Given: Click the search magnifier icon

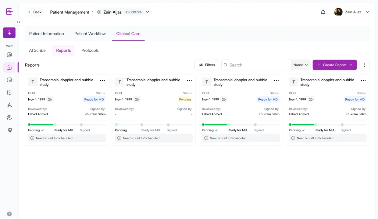Looking at the screenshot, I should click(226, 65).
